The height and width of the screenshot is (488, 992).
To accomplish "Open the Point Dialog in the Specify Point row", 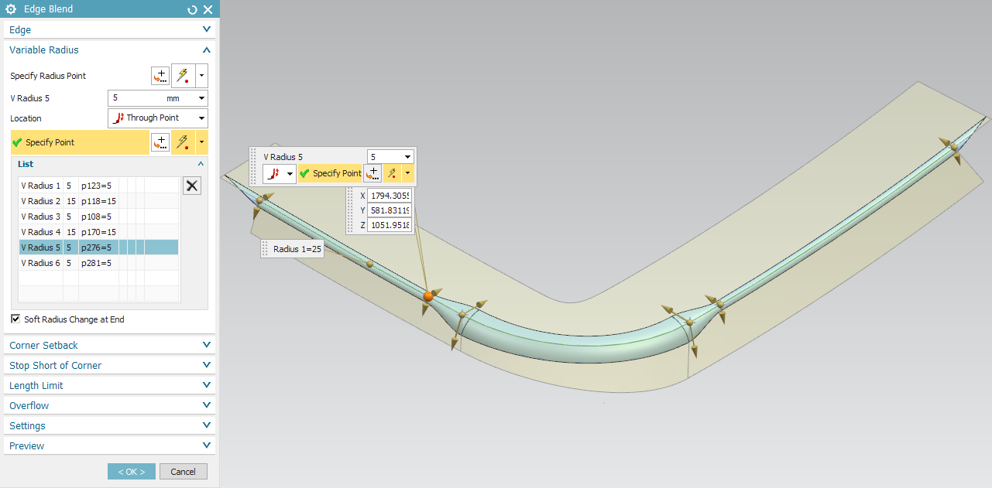I will [x=160, y=142].
